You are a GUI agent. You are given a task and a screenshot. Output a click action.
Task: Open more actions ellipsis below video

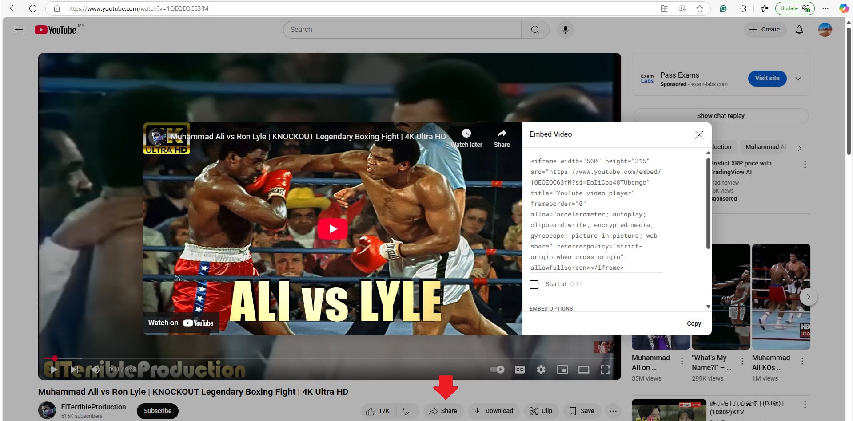coord(613,411)
